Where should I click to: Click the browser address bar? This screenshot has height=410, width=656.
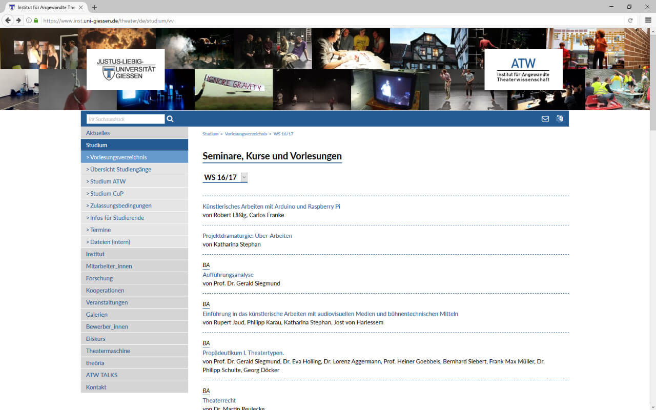328,20
